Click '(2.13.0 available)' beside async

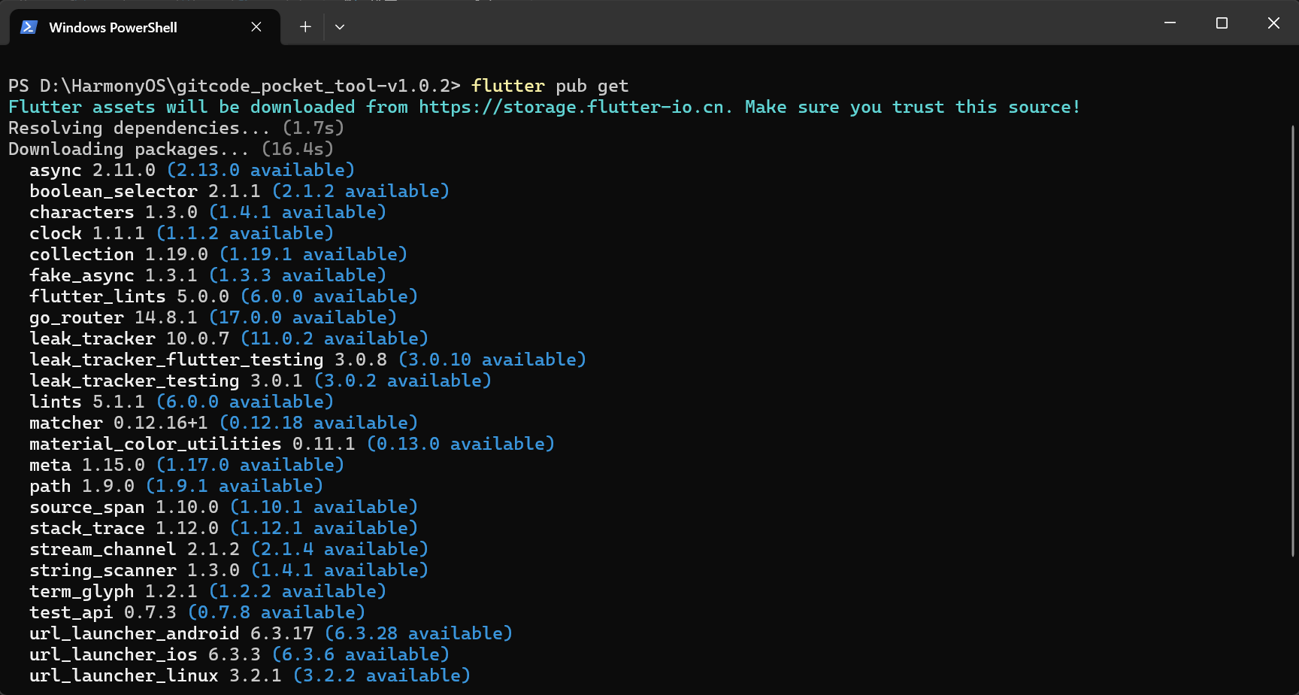point(260,170)
